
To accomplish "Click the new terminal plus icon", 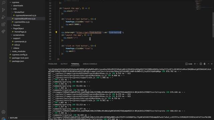I will pyautogui.click(x=195, y=64).
